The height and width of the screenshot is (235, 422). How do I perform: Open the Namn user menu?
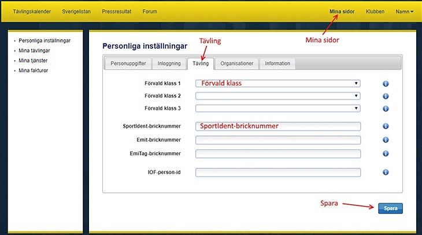[x=404, y=12]
